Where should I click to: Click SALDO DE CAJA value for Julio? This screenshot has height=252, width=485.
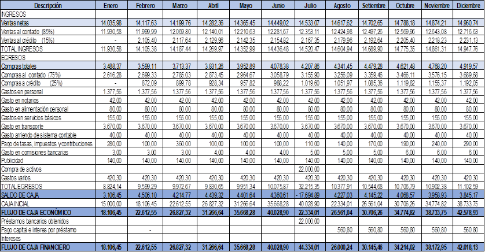307,195
